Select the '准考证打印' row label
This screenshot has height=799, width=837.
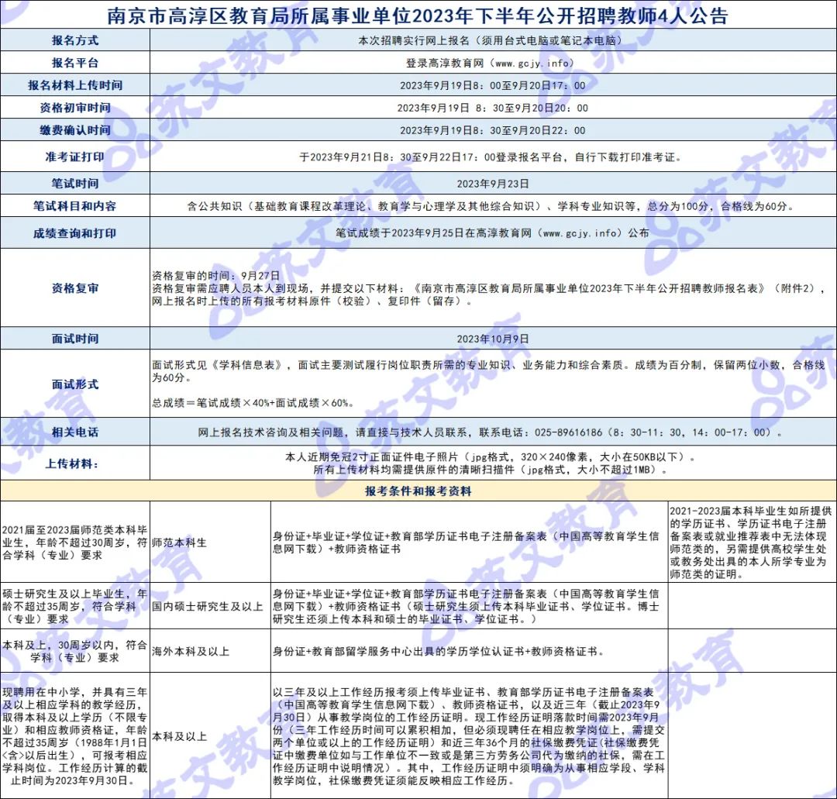[74, 157]
